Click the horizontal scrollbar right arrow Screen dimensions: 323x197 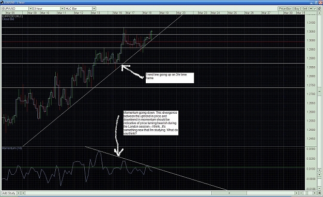point(297,193)
